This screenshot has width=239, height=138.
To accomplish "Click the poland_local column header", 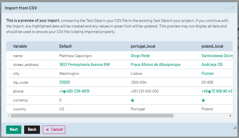I will [x=212, y=46].
